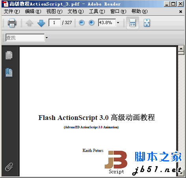Open the 编辑(E) menu
The height and width of the screenshot is (178, 186).
(33, 11)
